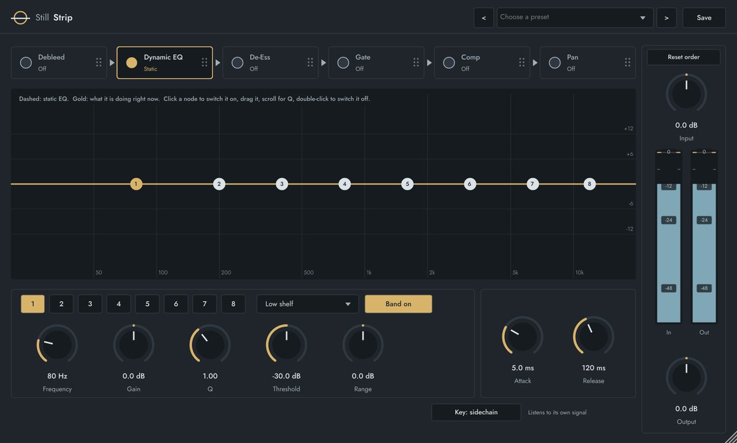Grab the Gate module drag handle

tap(416, 63)
